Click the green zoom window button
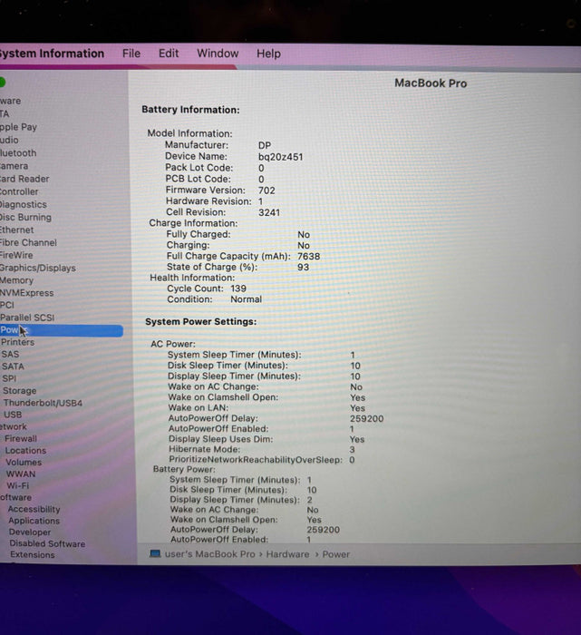Viewport: 581px width, 635px height. (x=2, y=83)
